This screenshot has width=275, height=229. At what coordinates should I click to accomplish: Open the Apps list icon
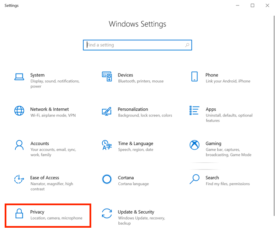click(194, 110)
